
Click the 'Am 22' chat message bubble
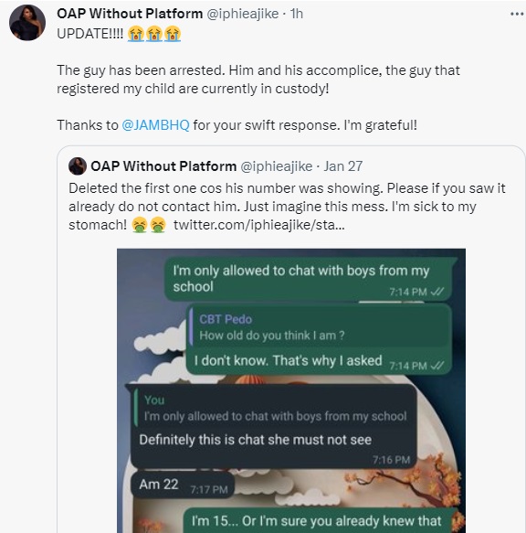[183, 485]
